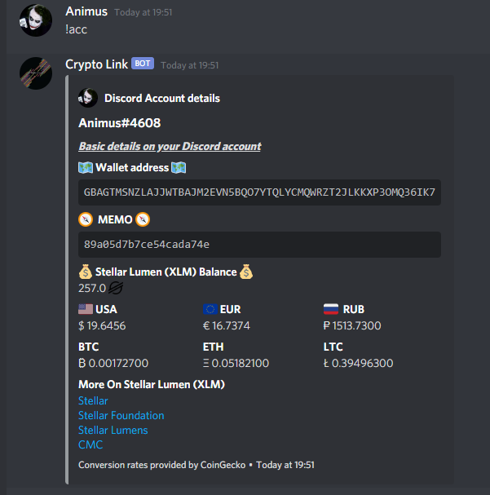Image resolution: width=490 pixels, height=495 pixels.
Task: Select the MEMO code value 89a05d7b7ce54cada74e
Action: (x=147, y=245)
